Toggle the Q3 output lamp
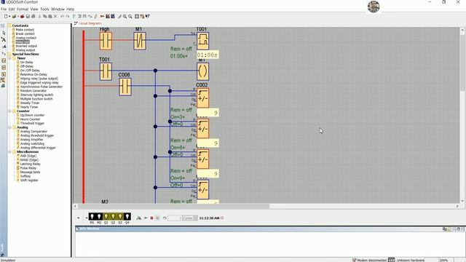 pyautogui.click(x=120, y=217)
